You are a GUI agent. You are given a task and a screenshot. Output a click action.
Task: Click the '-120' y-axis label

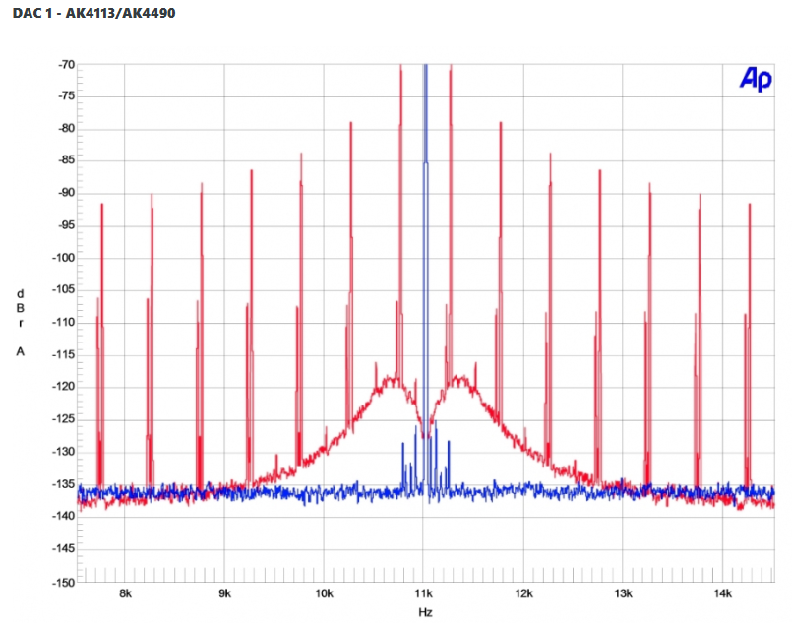64,387
